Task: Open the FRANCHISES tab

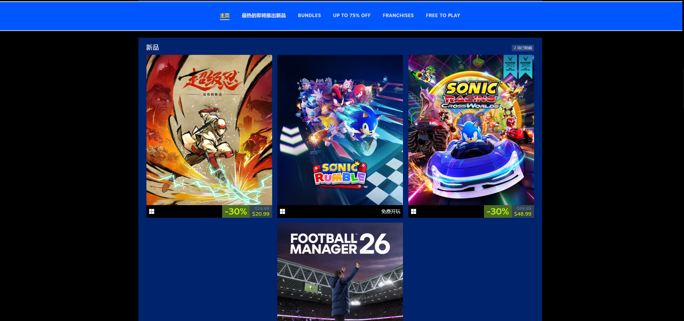Action: (398, 16)
